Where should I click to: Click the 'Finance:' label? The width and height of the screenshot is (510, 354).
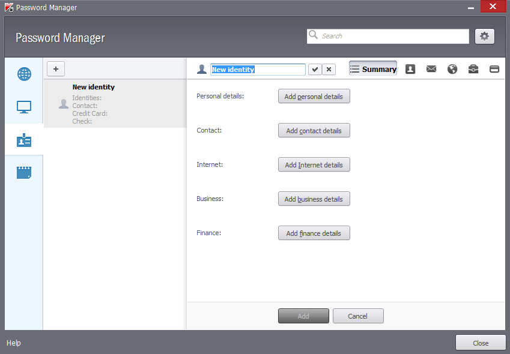pyautogui.click(x=209, y=233)
